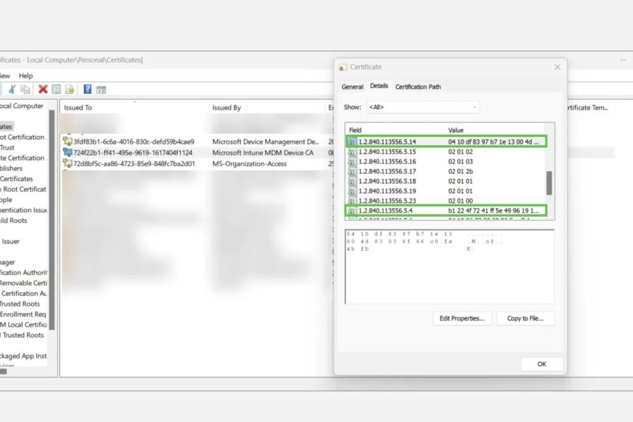Select field 1.2.840.113556.5.15
Viewport: 633px width, 422px height.
click(x=446, y=152)
